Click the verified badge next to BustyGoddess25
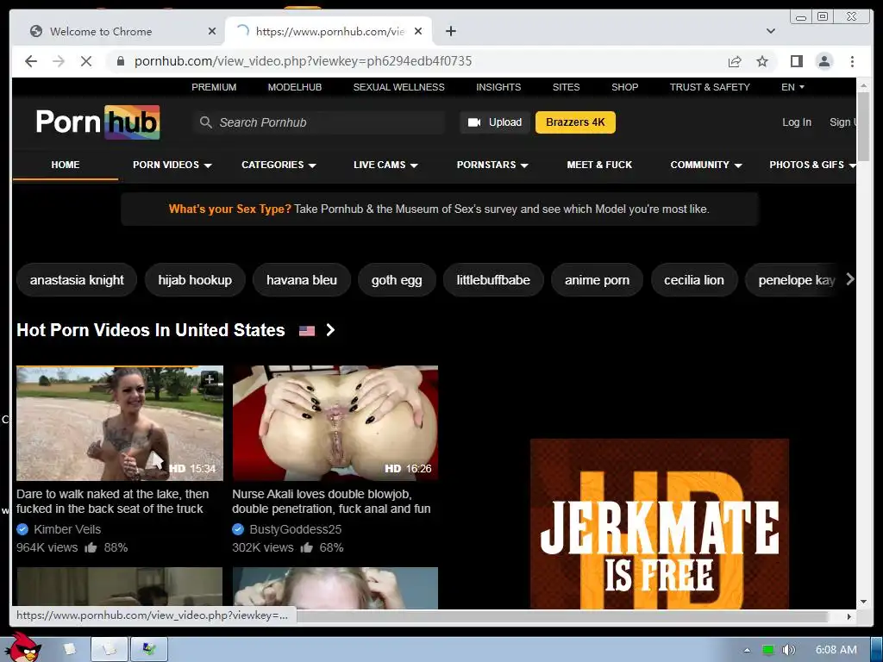 pos(238,529)
